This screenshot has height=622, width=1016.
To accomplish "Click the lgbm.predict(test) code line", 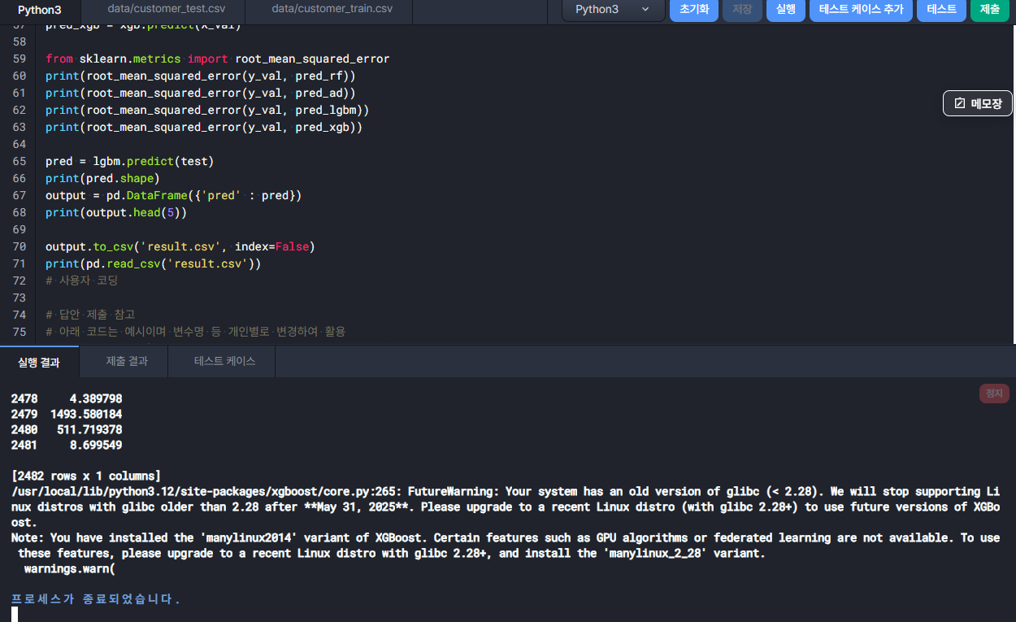I will coord(129,161).
